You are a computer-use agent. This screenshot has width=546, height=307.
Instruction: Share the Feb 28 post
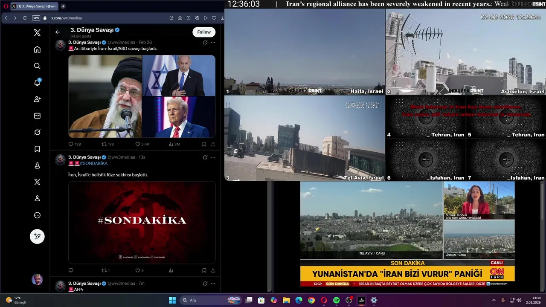pyautogui.click(x=213, y=144)
